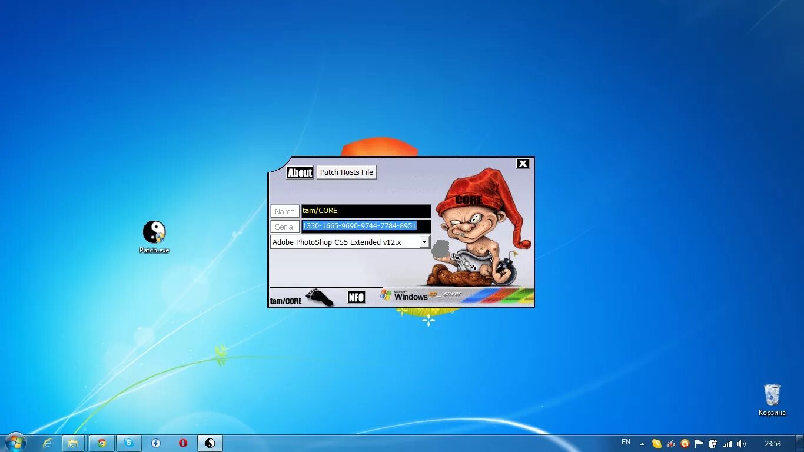This screenshot has width=804, height=452.
Task: Open Action Center flag icon
Action: pyautogui.click(x=699, y=444)
